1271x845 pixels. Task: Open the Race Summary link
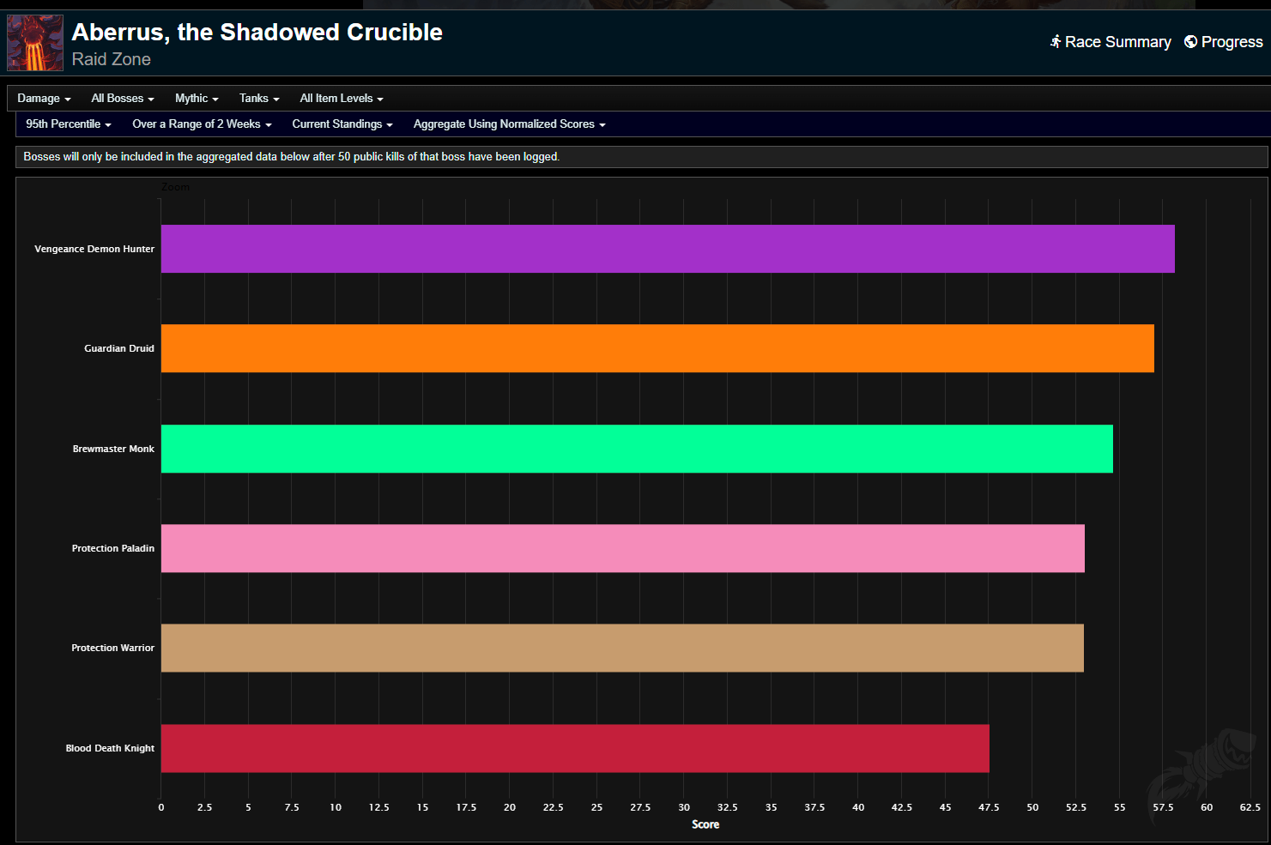[1111, 42]
